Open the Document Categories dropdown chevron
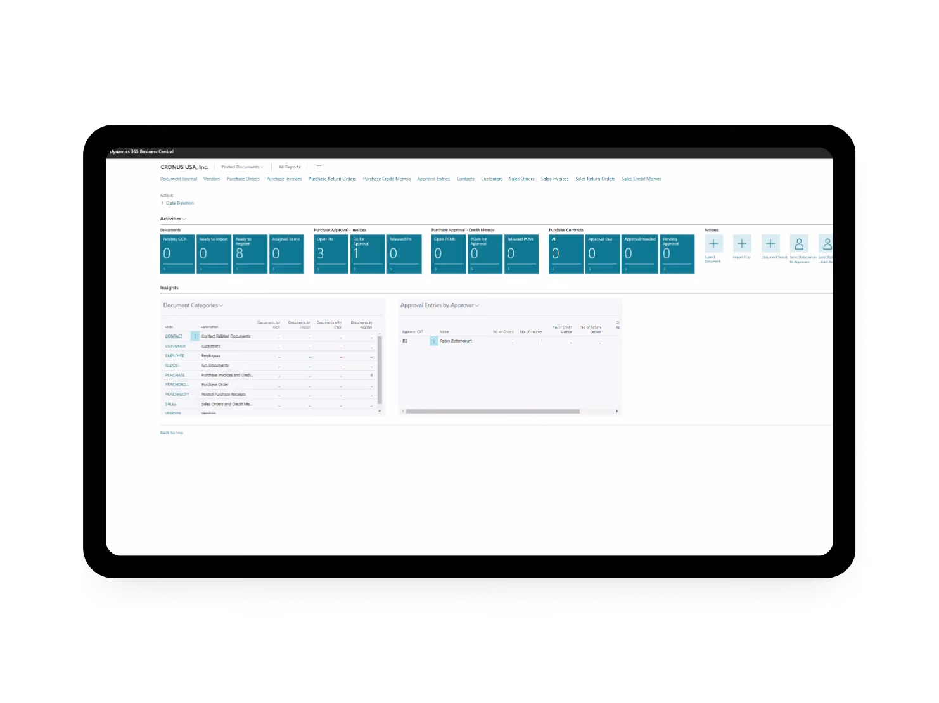939x703 pixels. click(221, 306)
